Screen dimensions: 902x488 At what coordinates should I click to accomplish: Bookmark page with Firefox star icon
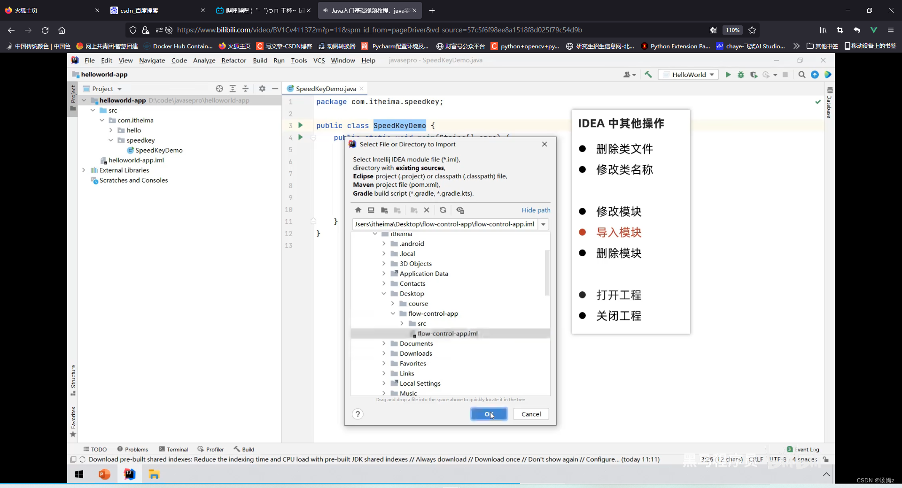752,30
